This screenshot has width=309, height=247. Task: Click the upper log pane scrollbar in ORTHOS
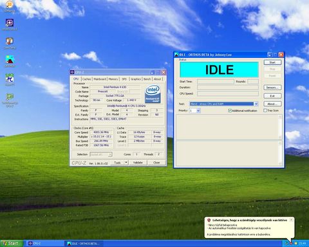click(x=280, y=127)
